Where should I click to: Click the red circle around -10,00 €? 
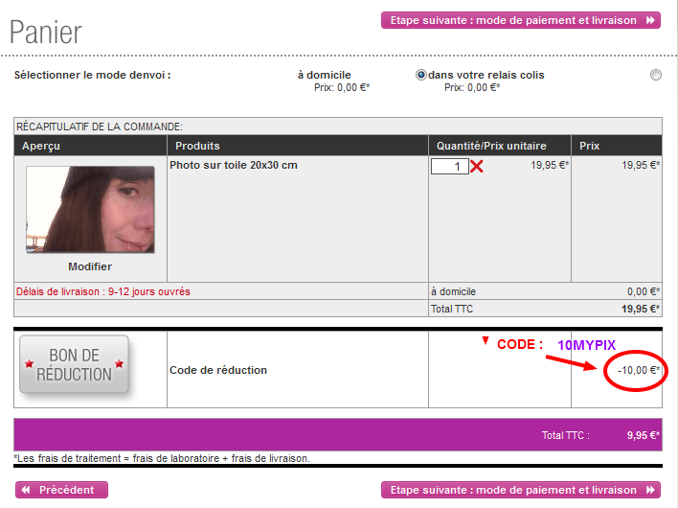coord(635,370)
